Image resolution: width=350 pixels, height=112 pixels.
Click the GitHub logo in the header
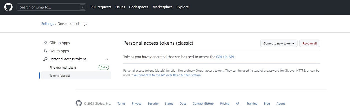[8, 7]
